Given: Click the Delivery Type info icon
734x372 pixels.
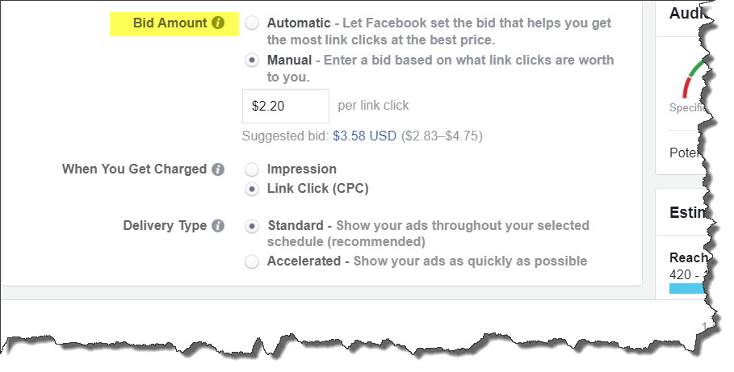Looking at the screenshot, I should coord(218,225).
